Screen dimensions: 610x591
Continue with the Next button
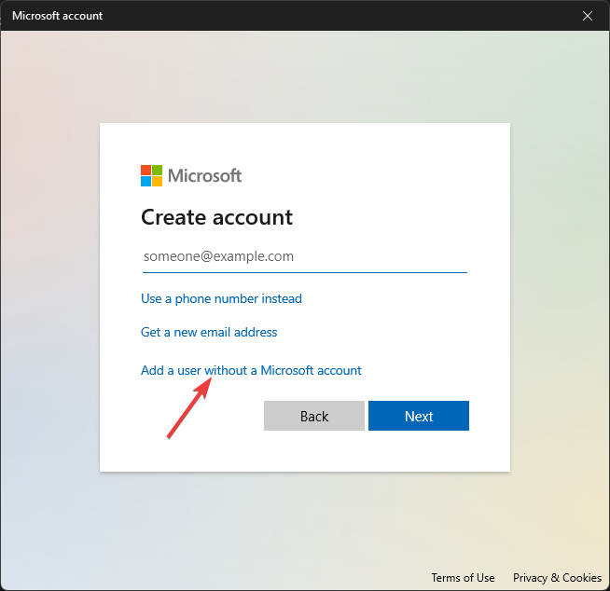click(419, 416)
